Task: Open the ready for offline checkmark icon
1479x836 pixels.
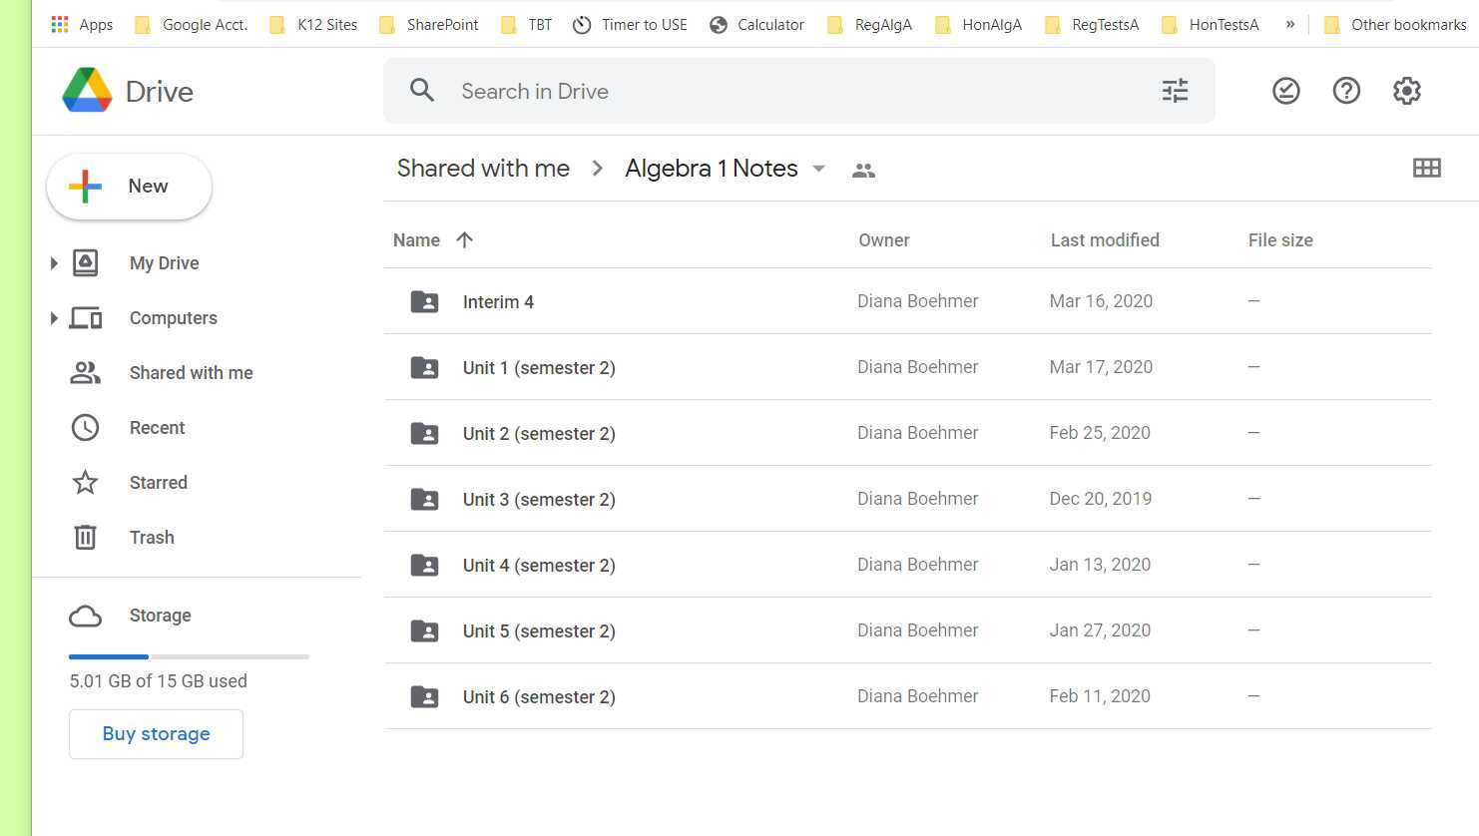Action: 1285,91
